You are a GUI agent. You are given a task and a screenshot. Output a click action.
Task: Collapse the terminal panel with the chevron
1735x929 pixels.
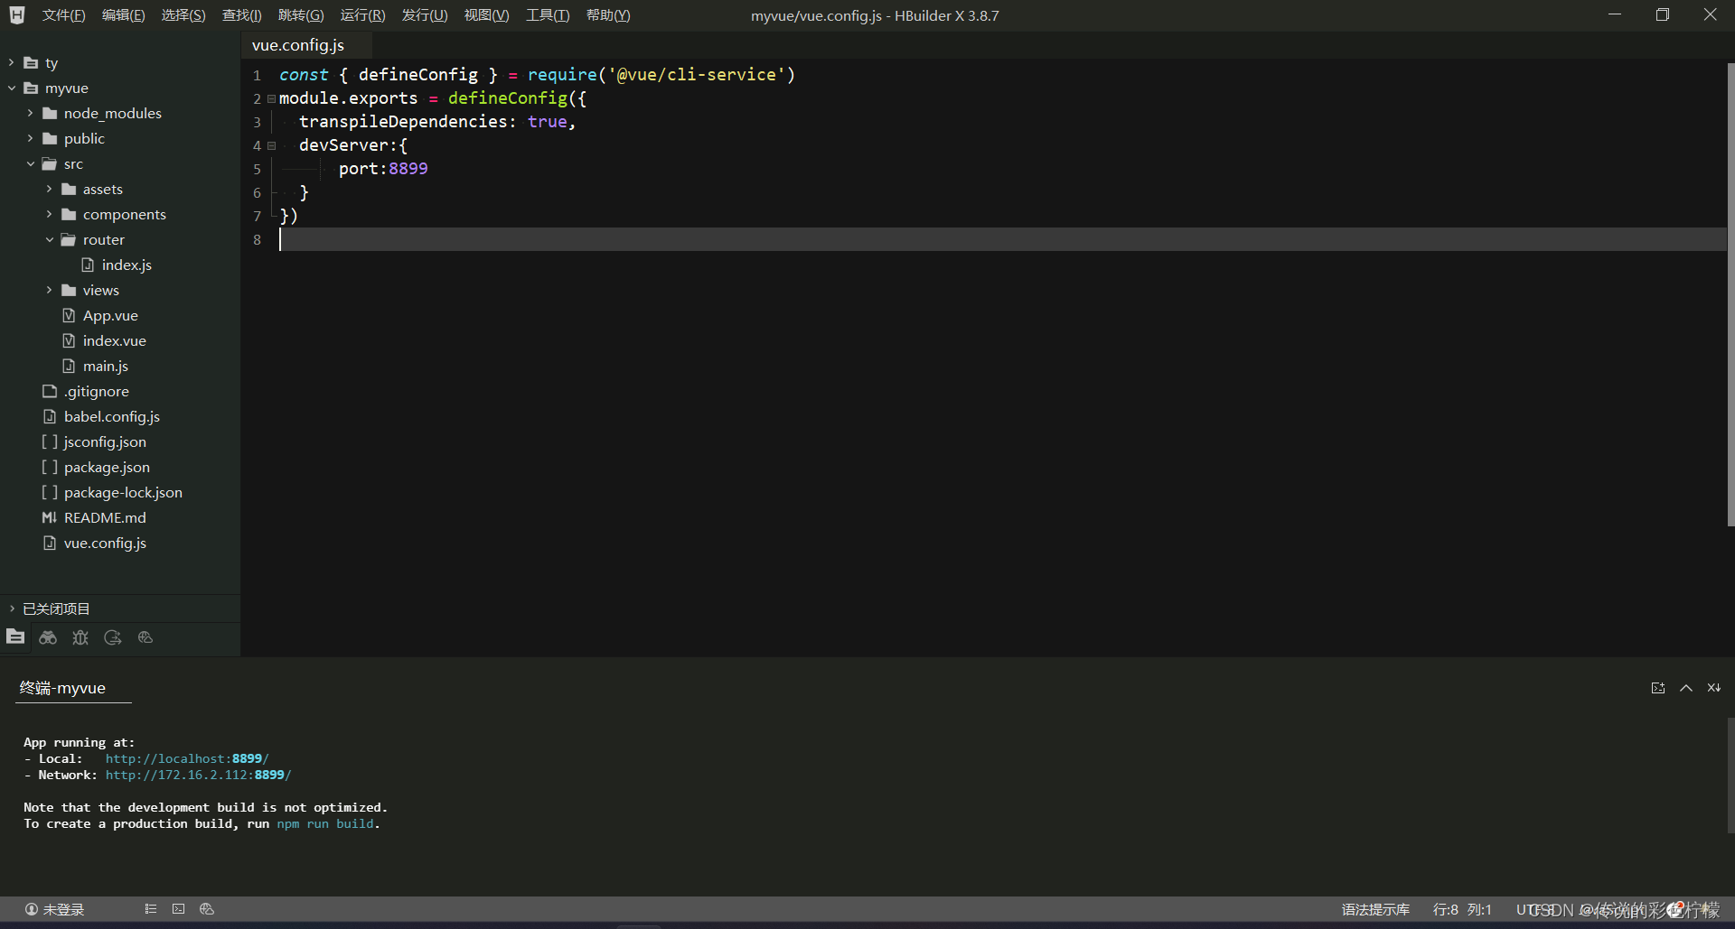point(1686,687)
